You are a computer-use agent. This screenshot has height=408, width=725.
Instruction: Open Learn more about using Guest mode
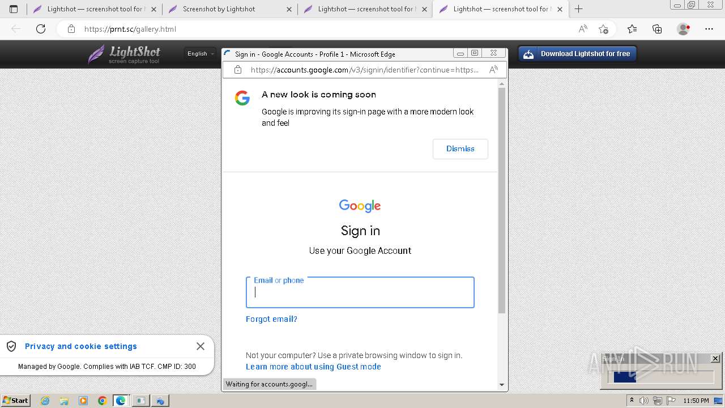[313, 367]
